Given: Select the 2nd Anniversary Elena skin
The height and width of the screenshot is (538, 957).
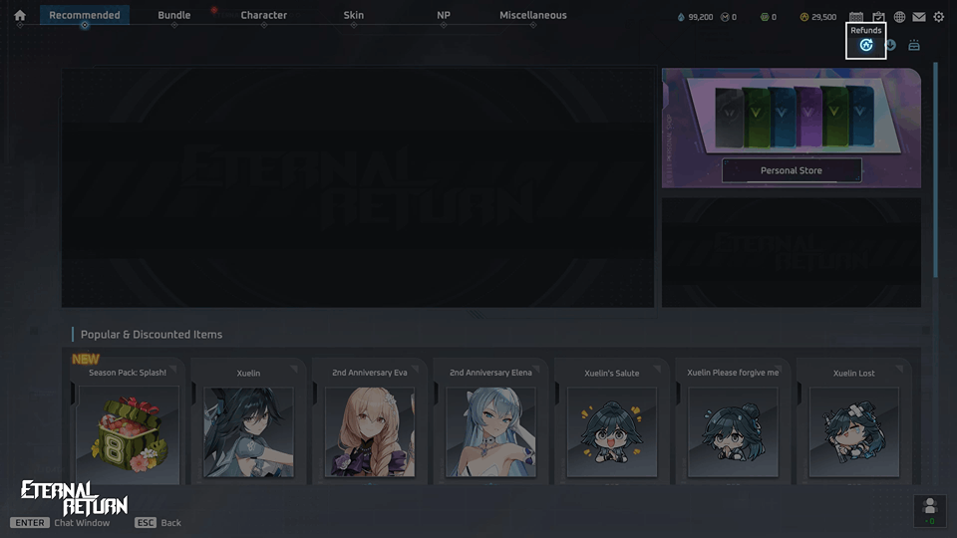Looking at the screenshot, I should [x=490, y=420].
